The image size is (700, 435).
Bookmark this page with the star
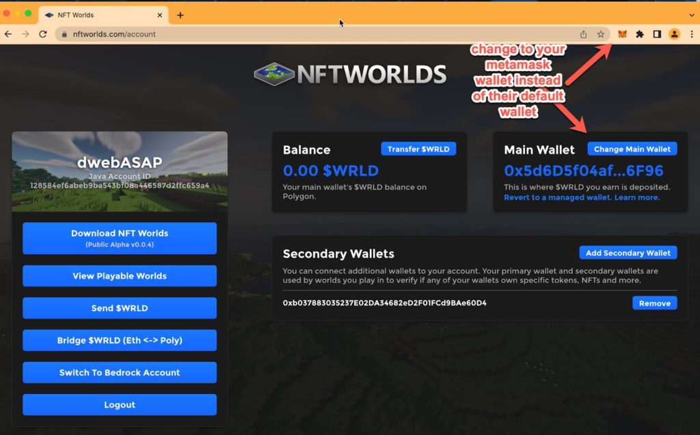601,34
